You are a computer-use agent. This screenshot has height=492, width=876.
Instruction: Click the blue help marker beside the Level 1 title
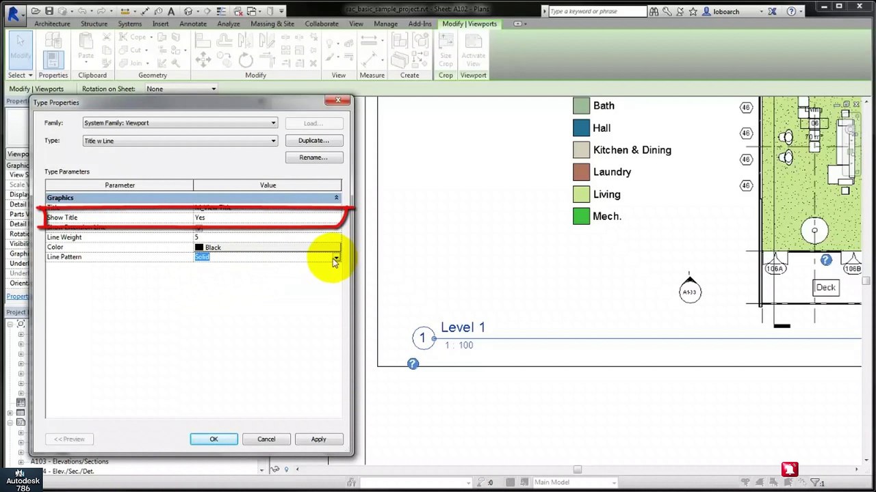413,364
